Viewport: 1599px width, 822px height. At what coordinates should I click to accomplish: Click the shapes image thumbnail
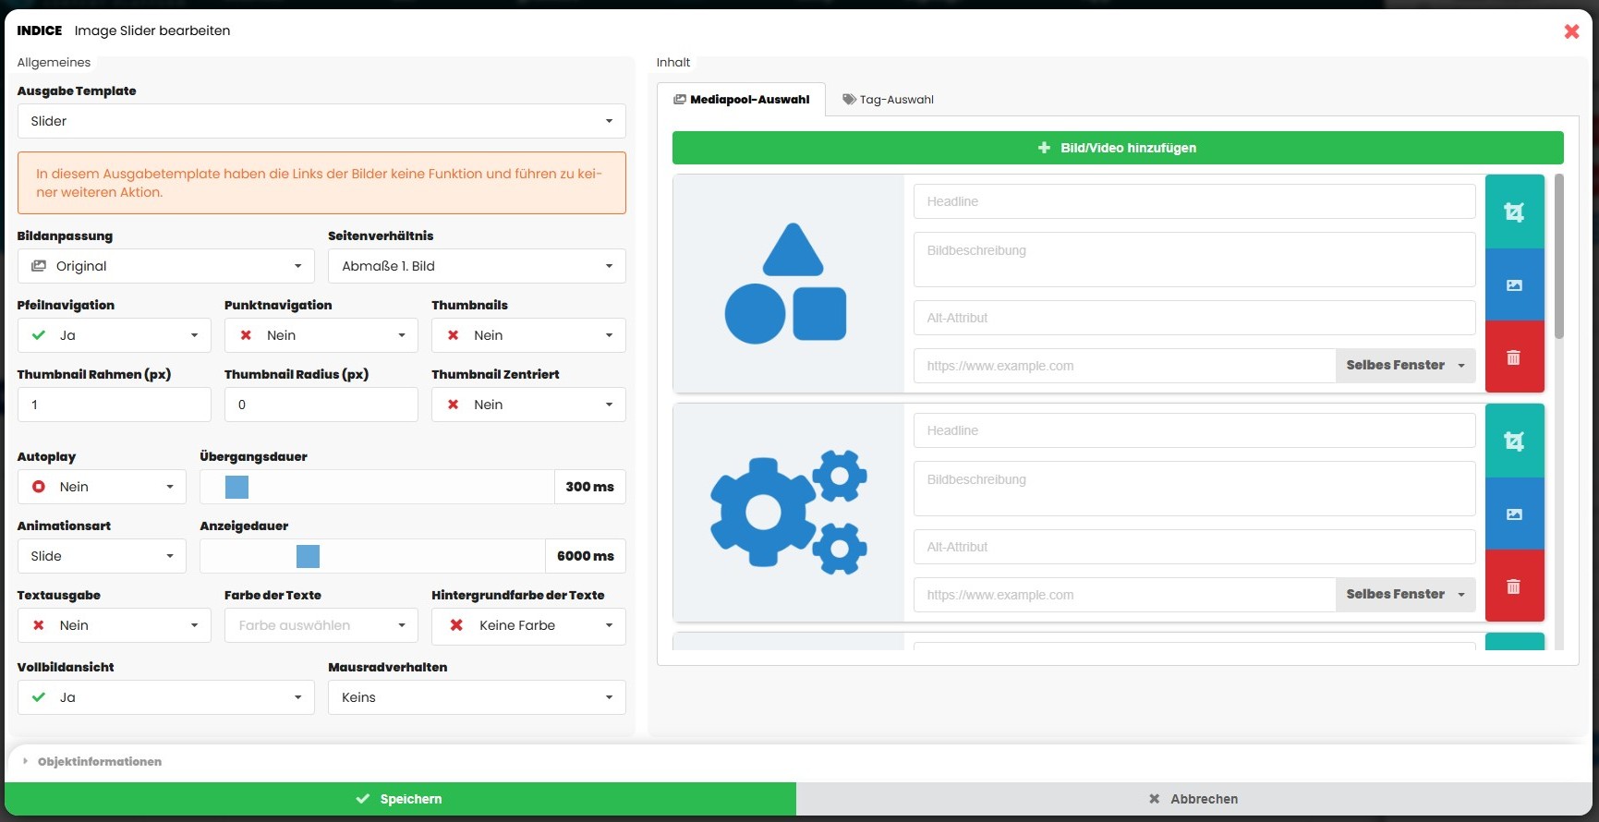click(788, 284)
